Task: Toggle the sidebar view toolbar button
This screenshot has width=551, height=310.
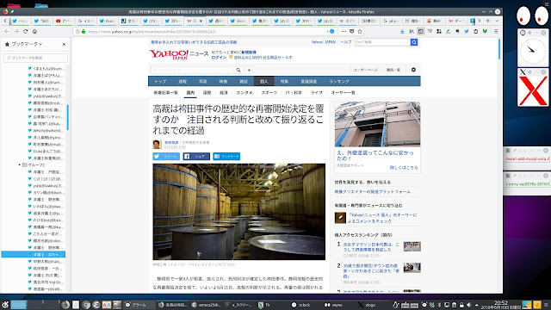Action: pos(420,31)
